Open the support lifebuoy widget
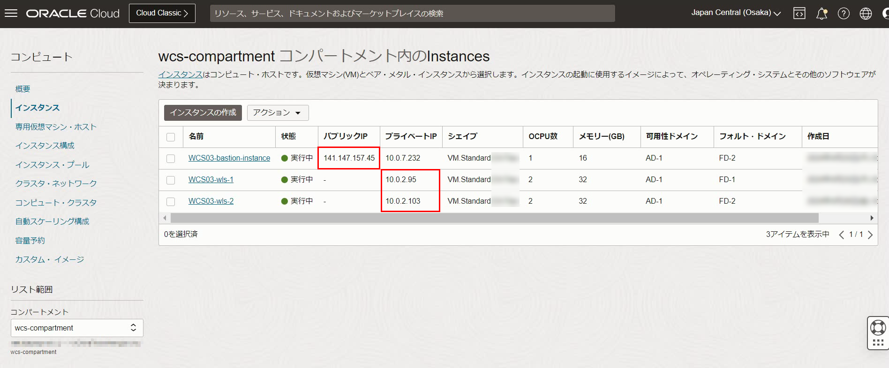Image resolution: width=889 pixels, height=368 pixels. (x=878, y=327)
